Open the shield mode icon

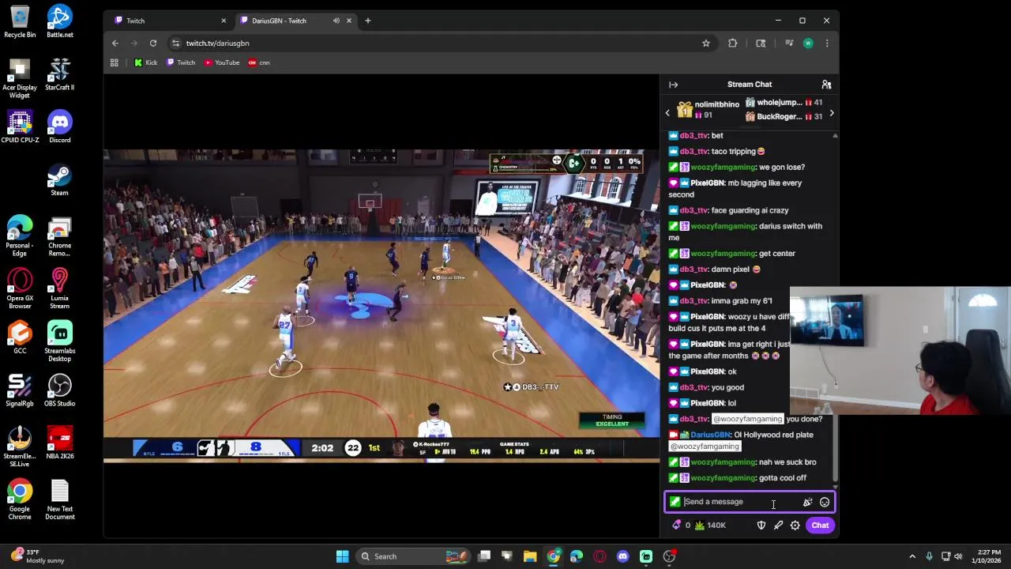click(x=761, y=526)
